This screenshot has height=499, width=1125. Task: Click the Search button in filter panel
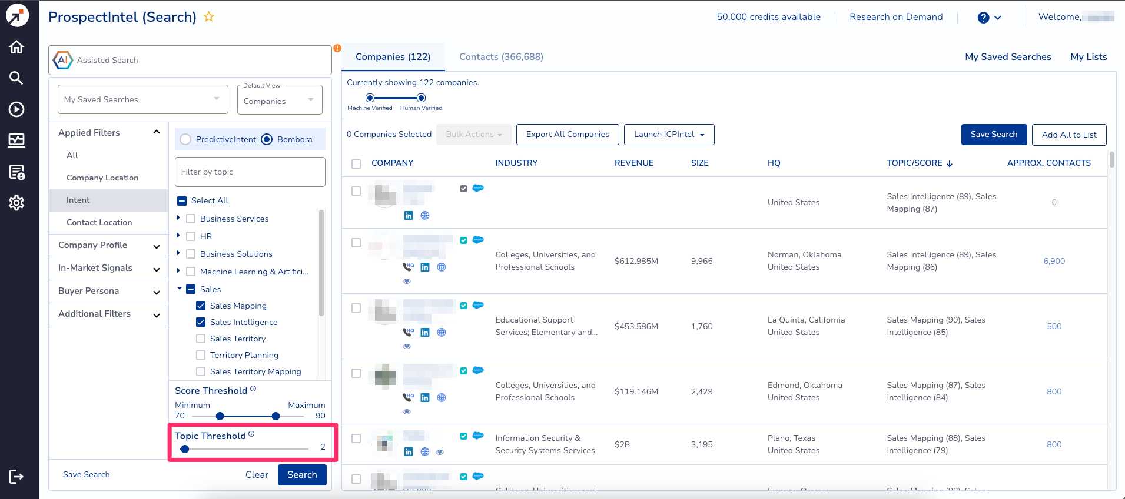pos(302,475)
